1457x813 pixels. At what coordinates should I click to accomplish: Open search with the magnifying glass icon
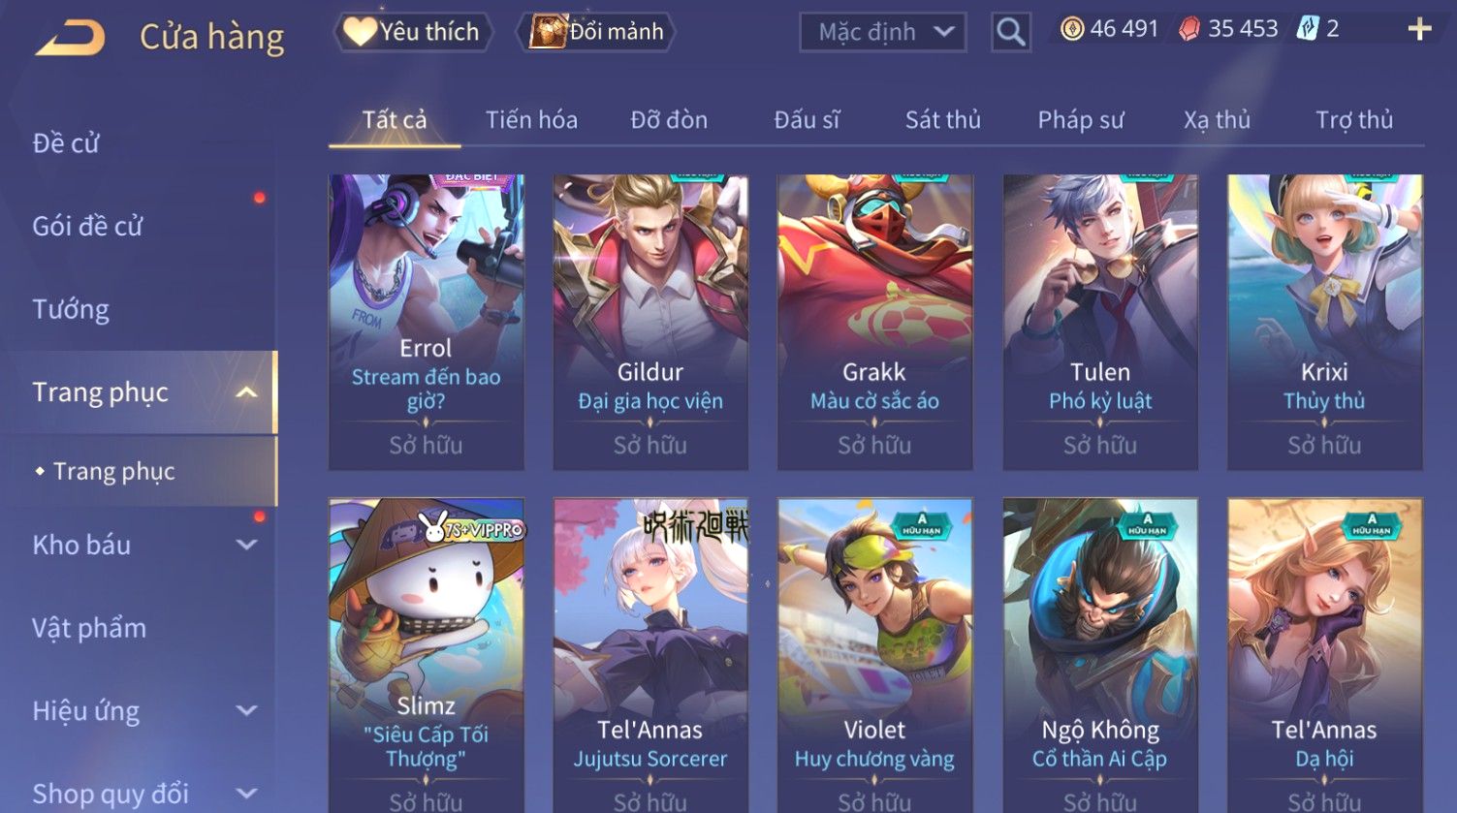coord(1010,32)
